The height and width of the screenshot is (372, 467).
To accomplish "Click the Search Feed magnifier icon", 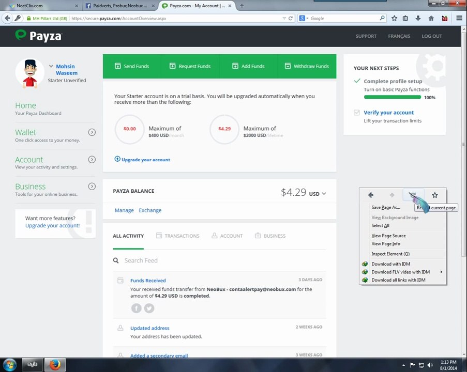I will pos(116,260).
